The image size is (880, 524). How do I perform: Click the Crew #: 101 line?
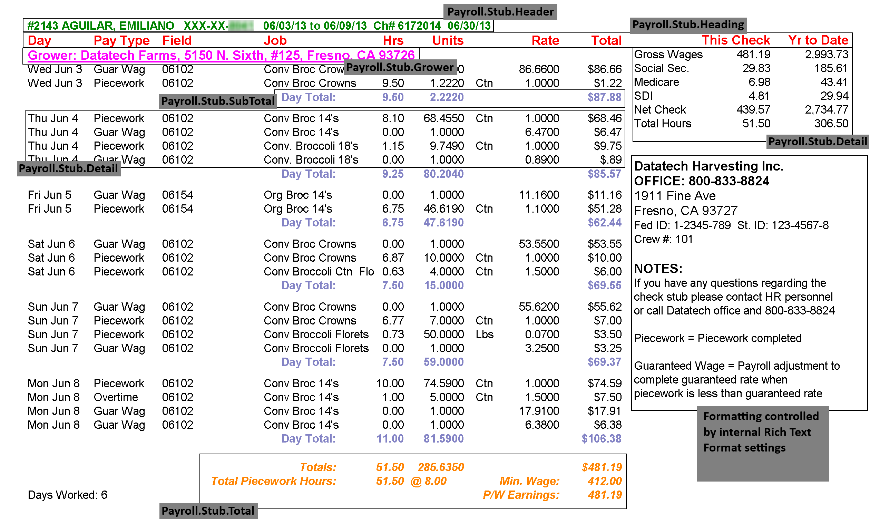point(663,240)
